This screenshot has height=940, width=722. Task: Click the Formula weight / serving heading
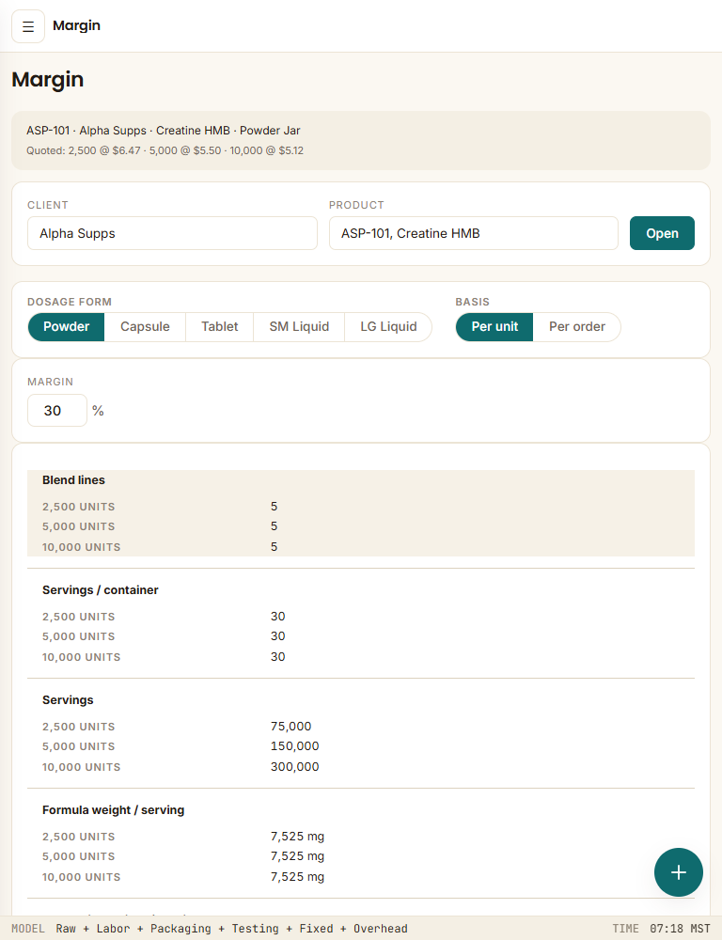click(x=114, y=810)
